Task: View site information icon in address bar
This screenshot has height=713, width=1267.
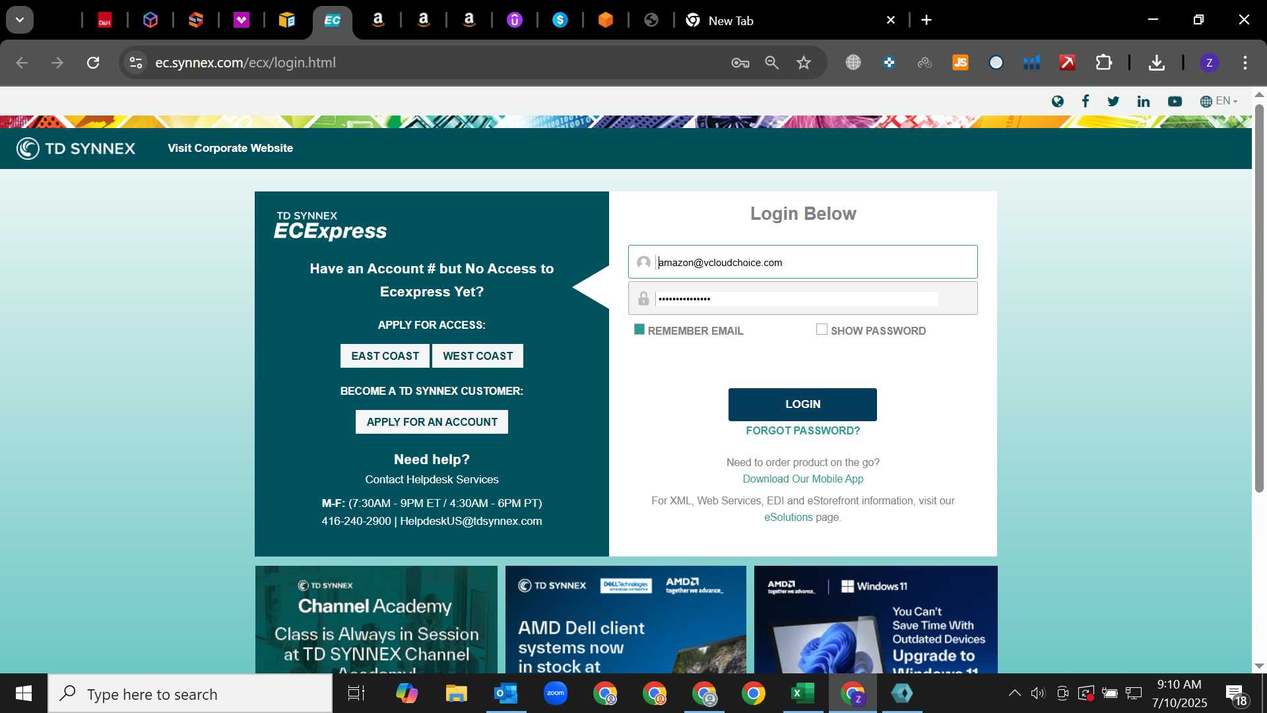Action: (x=136, y=63)
